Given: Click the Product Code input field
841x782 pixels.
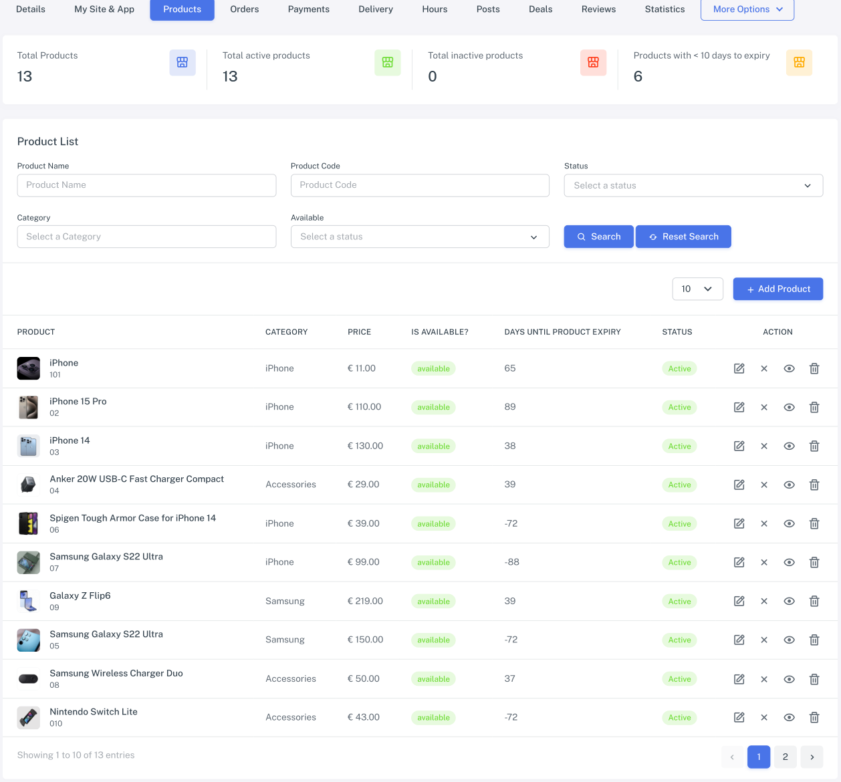Looking at the screenshot, I should 420,185.
